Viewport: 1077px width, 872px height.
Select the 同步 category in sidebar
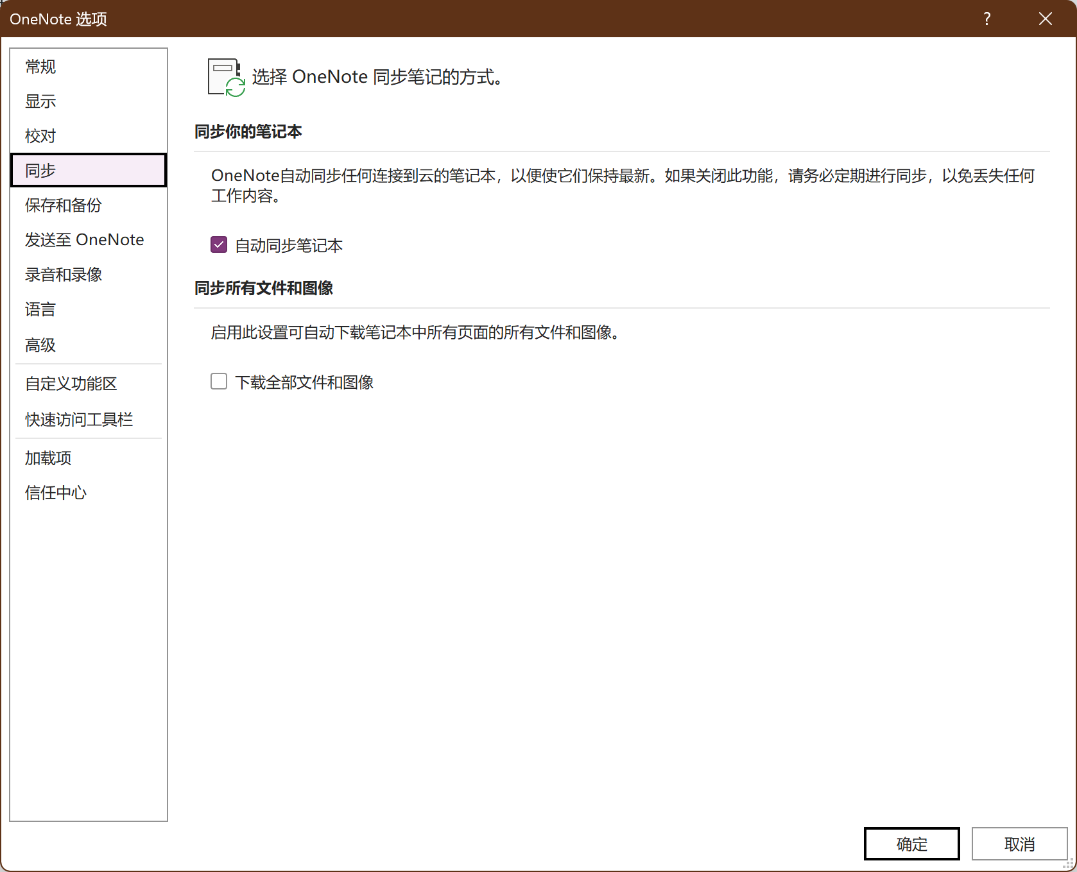[89, 170]
